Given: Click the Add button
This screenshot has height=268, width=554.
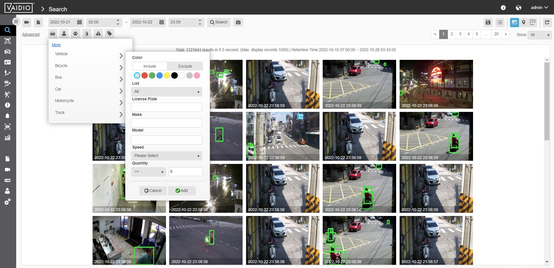Looking at the screenshot, I should [x=182, y=191].
